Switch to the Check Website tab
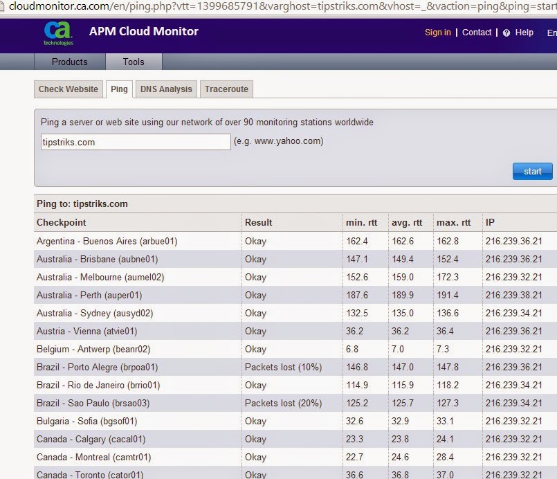The width and height of the screenshot is (557, 479). 69,89
